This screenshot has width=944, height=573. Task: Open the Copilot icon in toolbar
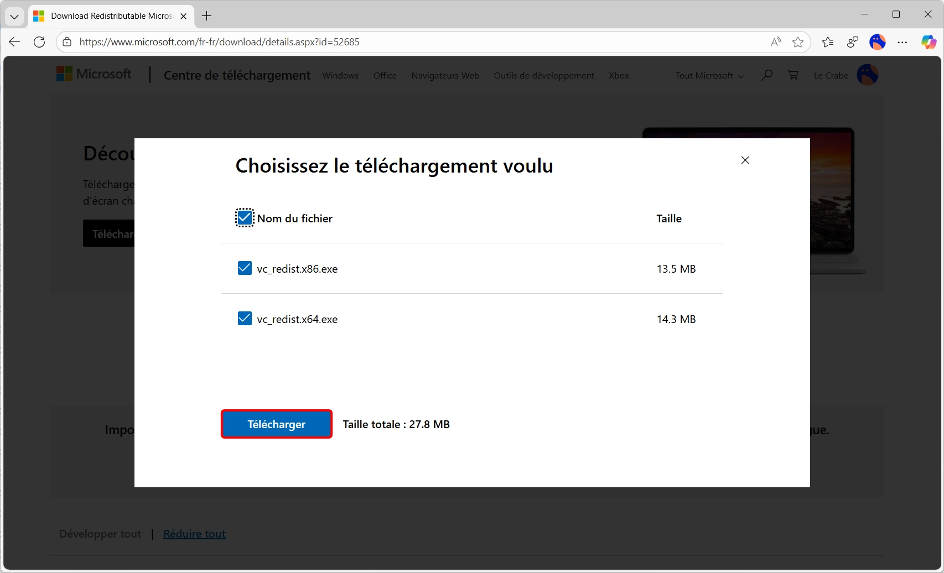point(928,42)
